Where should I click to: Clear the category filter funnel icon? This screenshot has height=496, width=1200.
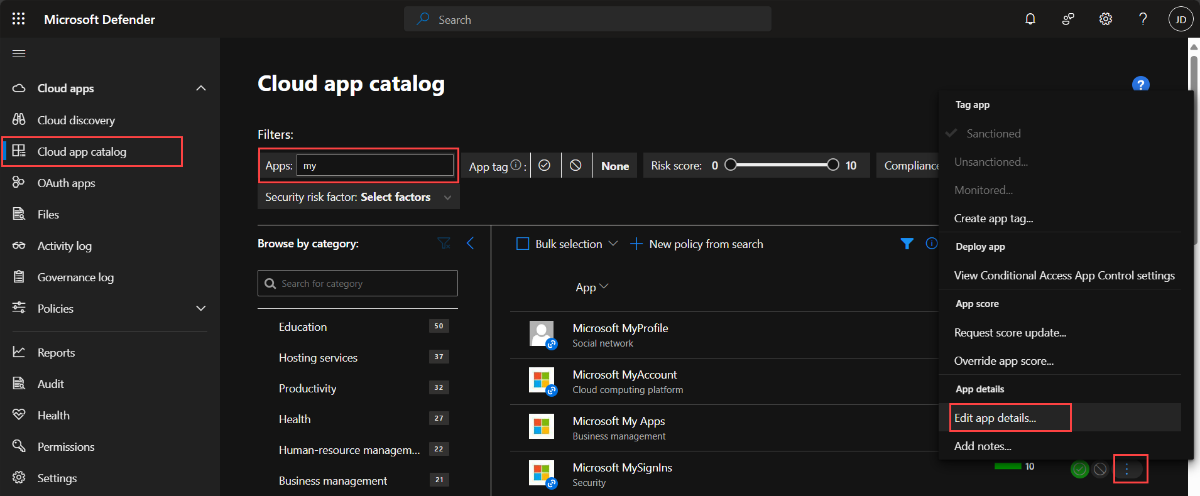444,243
